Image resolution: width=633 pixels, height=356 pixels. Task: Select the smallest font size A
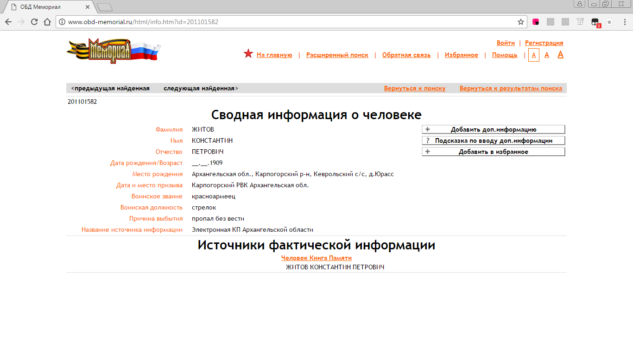pos(534,55)
